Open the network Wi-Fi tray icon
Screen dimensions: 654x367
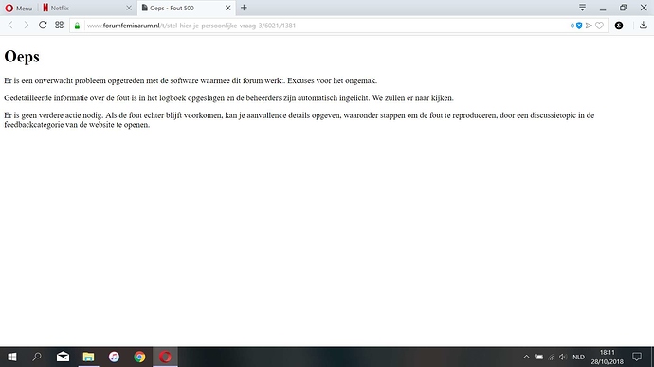552,357
